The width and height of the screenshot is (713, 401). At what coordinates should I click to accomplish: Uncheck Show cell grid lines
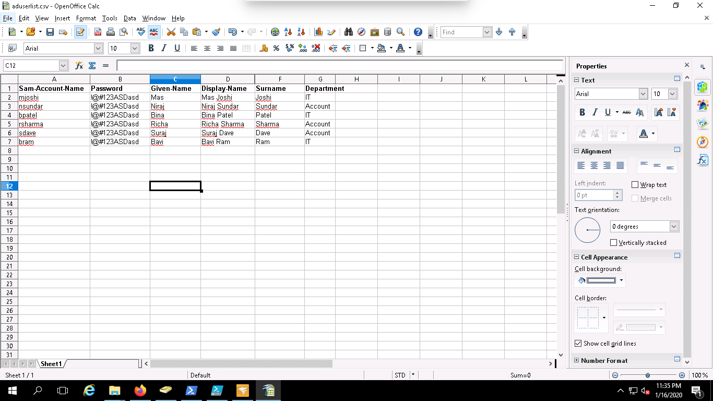pyautogui.click(x=578, y=344)
